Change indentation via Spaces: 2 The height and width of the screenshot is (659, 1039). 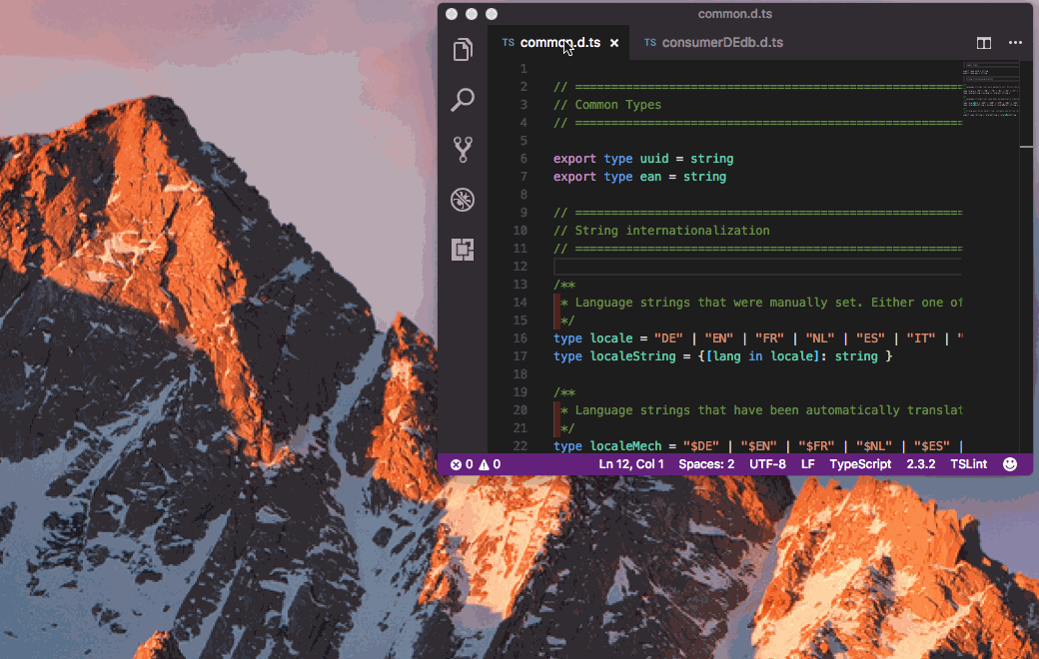pyautogui.click(x=706, y=464)
